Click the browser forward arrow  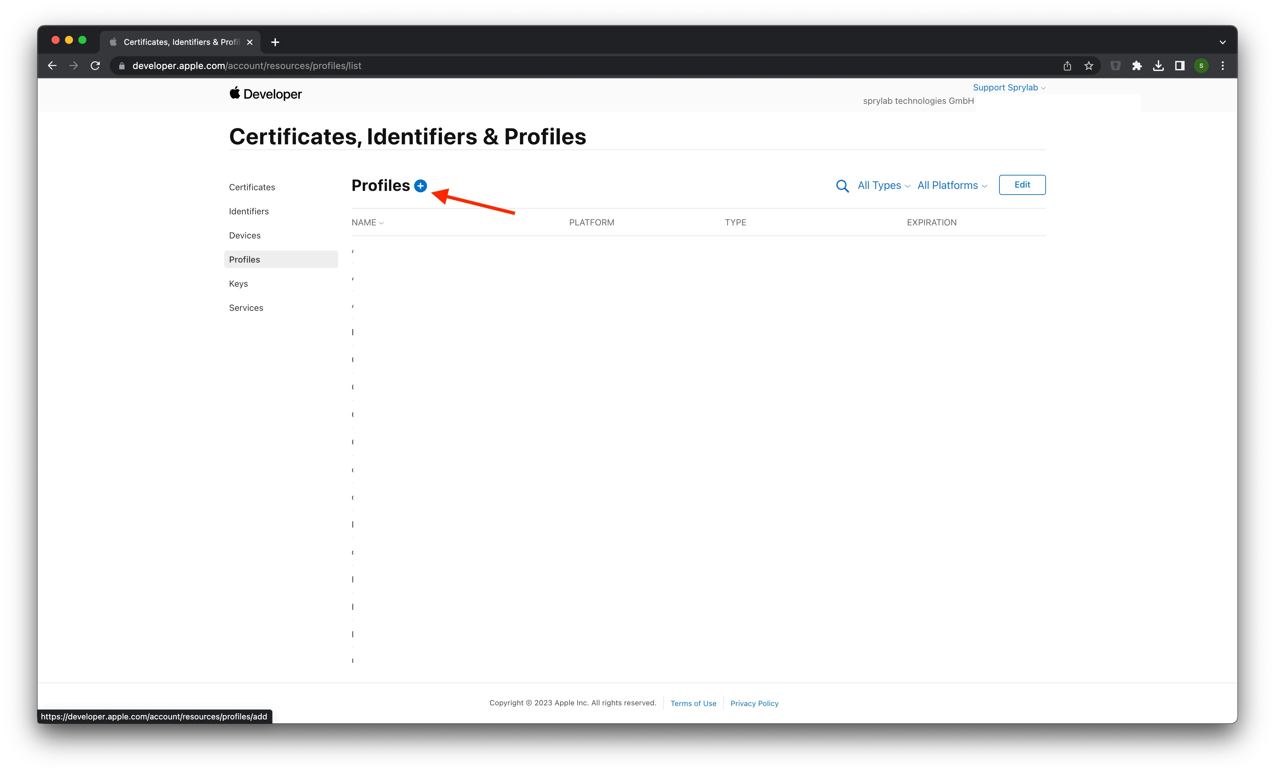pos(74,66)
